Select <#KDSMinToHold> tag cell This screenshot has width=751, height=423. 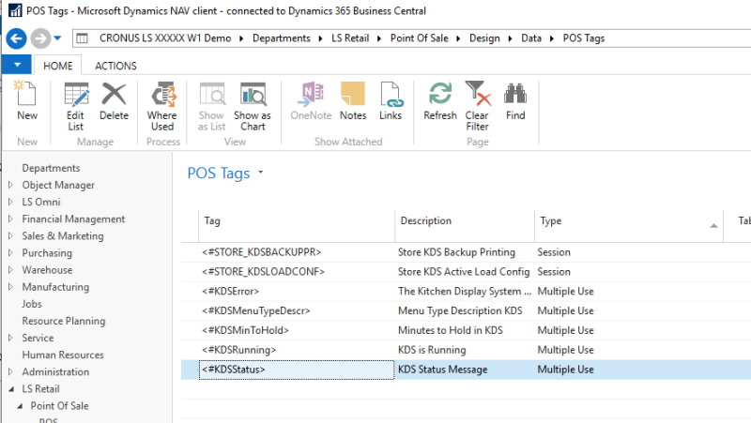(297, 331)
